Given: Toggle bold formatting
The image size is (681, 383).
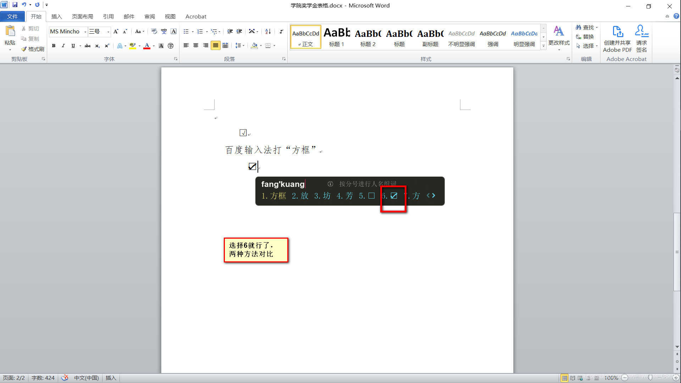Looking at the screenshot, I should click(x=54, y=46).
